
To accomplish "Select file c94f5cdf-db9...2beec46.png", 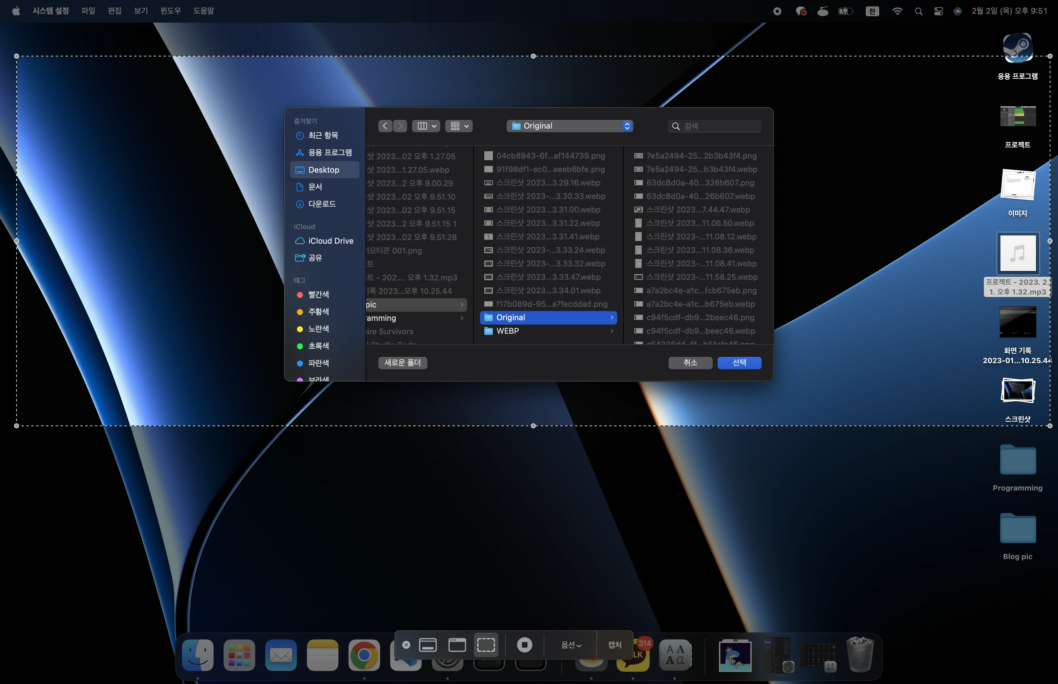I will [698, 318].
